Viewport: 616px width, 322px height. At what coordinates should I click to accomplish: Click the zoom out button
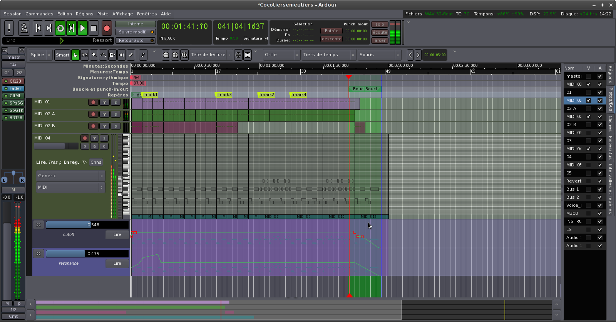point(166,55)
